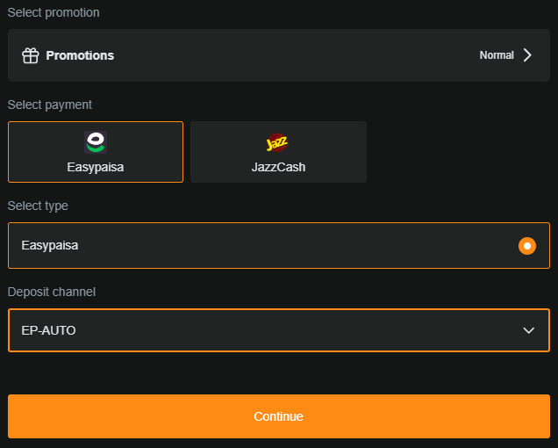Click the Easypaisa label under the payment logo
The image size is (558, 448).
tap(96, 167)
